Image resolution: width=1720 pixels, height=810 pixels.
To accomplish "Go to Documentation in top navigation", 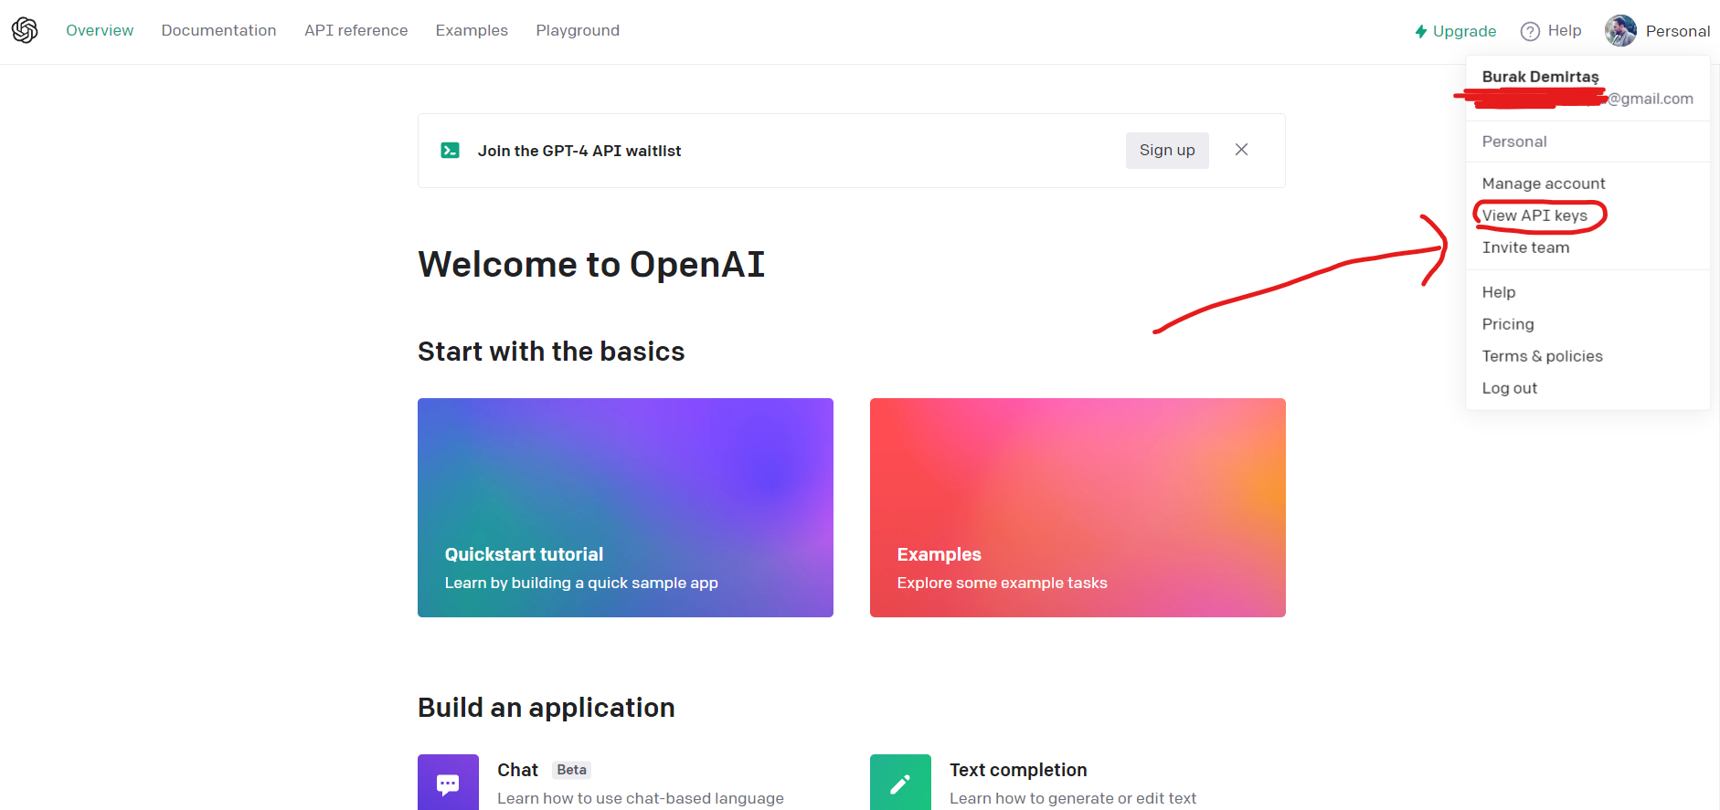I will pyautogui.click(x=218, y=30).
